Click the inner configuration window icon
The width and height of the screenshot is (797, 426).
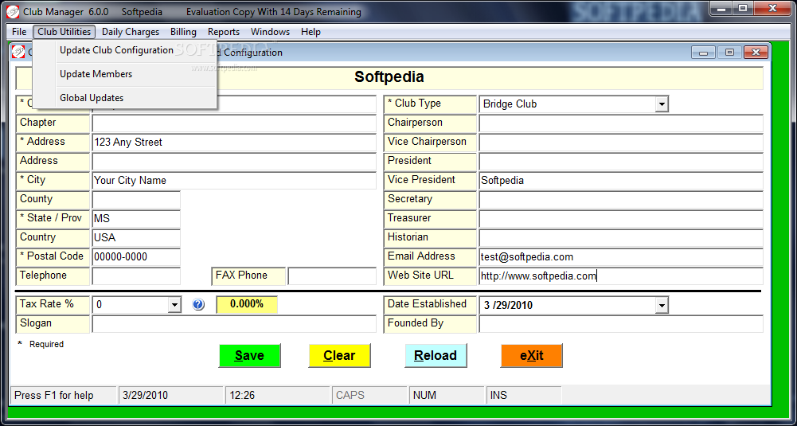[x=18, y=52]
